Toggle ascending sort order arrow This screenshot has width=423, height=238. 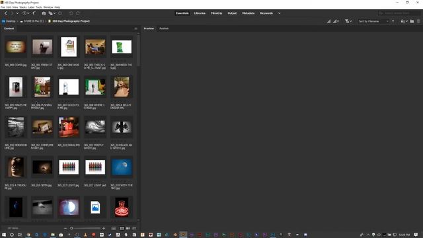click(393, 21)
